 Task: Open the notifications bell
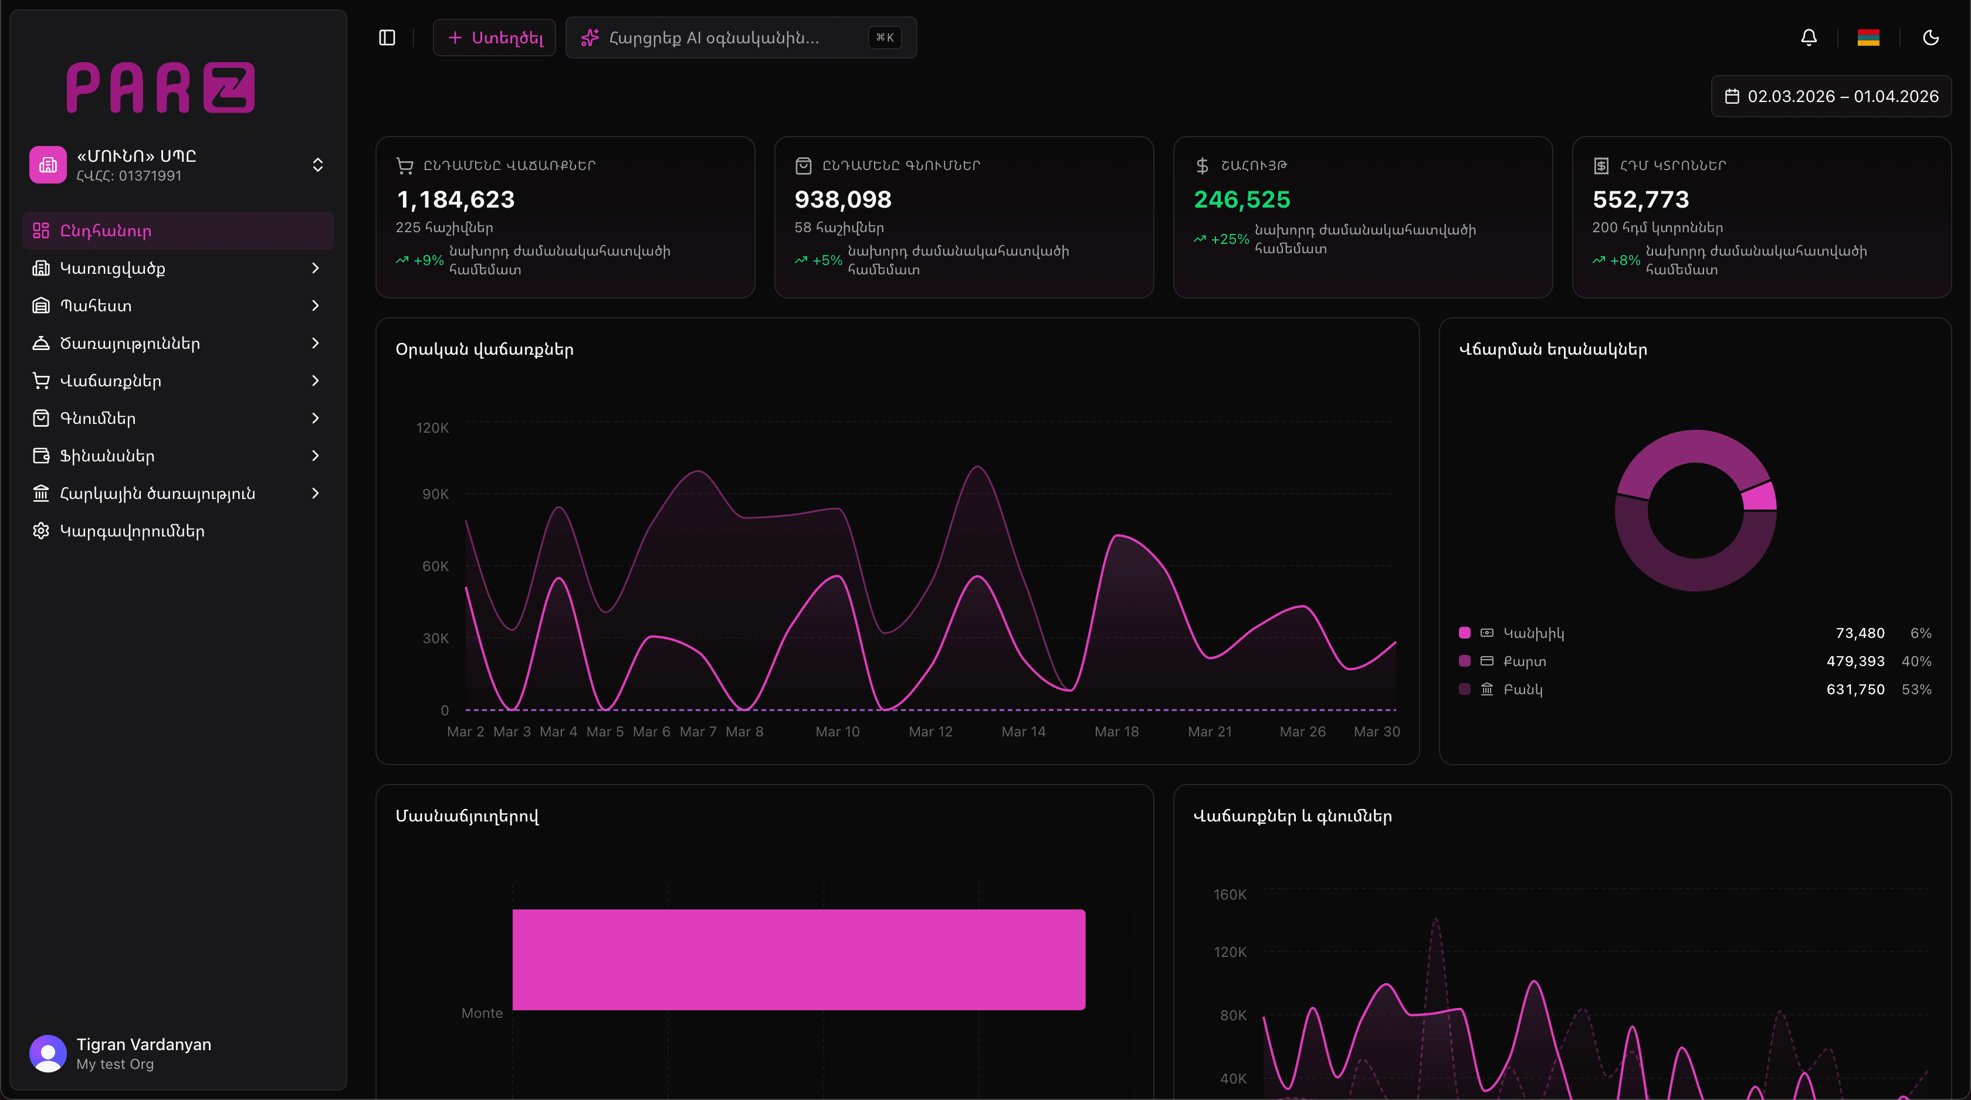click(1809, 38)
